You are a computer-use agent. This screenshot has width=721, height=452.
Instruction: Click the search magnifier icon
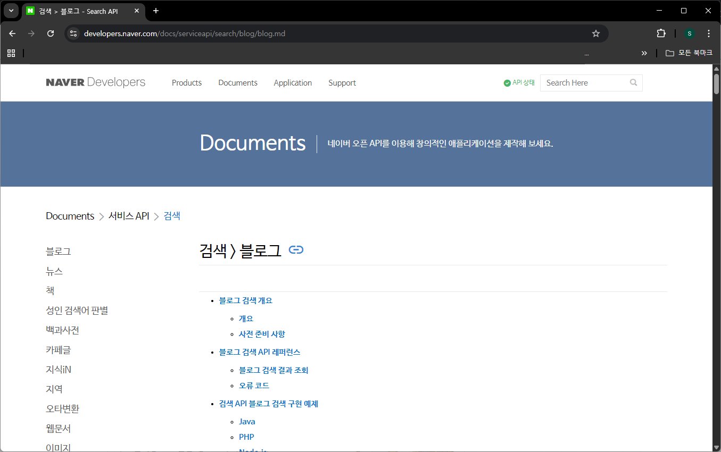pyautogui.click(x=633, y=82)
